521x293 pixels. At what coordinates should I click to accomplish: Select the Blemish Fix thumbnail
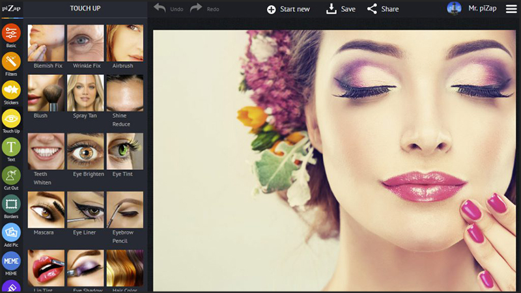(x=46, y=43)
